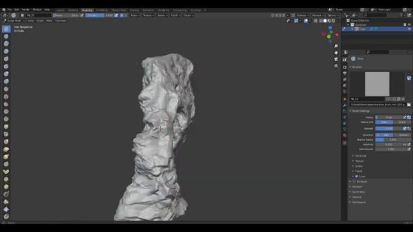
Task: Click the viewport zoom magnifier gizmo
Action: tap(336, 46)
